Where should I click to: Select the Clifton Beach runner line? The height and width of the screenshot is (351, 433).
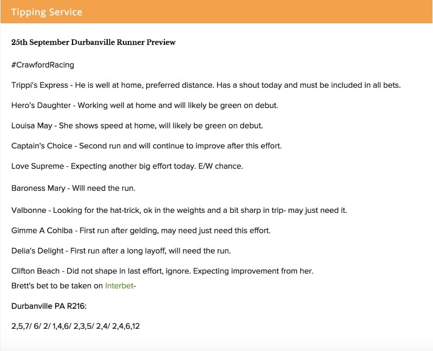click(x=162, y=271)
